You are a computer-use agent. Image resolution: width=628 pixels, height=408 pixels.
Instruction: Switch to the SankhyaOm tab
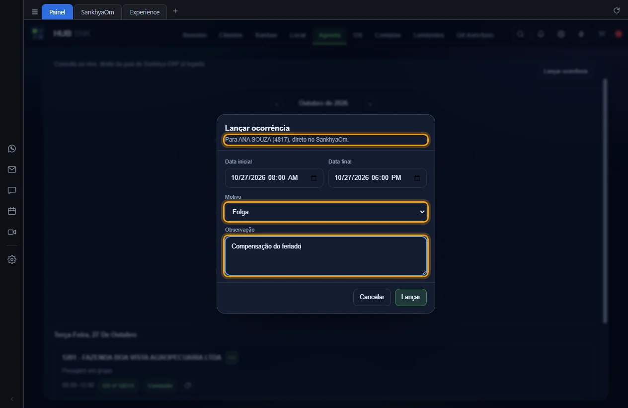(98, 12)
